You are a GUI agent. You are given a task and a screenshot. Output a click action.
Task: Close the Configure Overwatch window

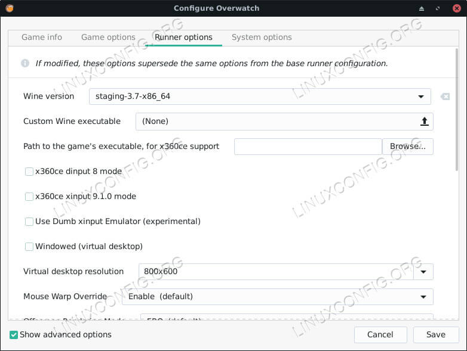[457, 8]
